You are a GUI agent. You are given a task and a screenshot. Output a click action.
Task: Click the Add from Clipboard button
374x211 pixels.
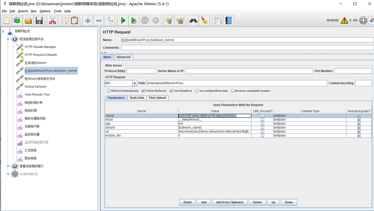[x=230, y=202]
